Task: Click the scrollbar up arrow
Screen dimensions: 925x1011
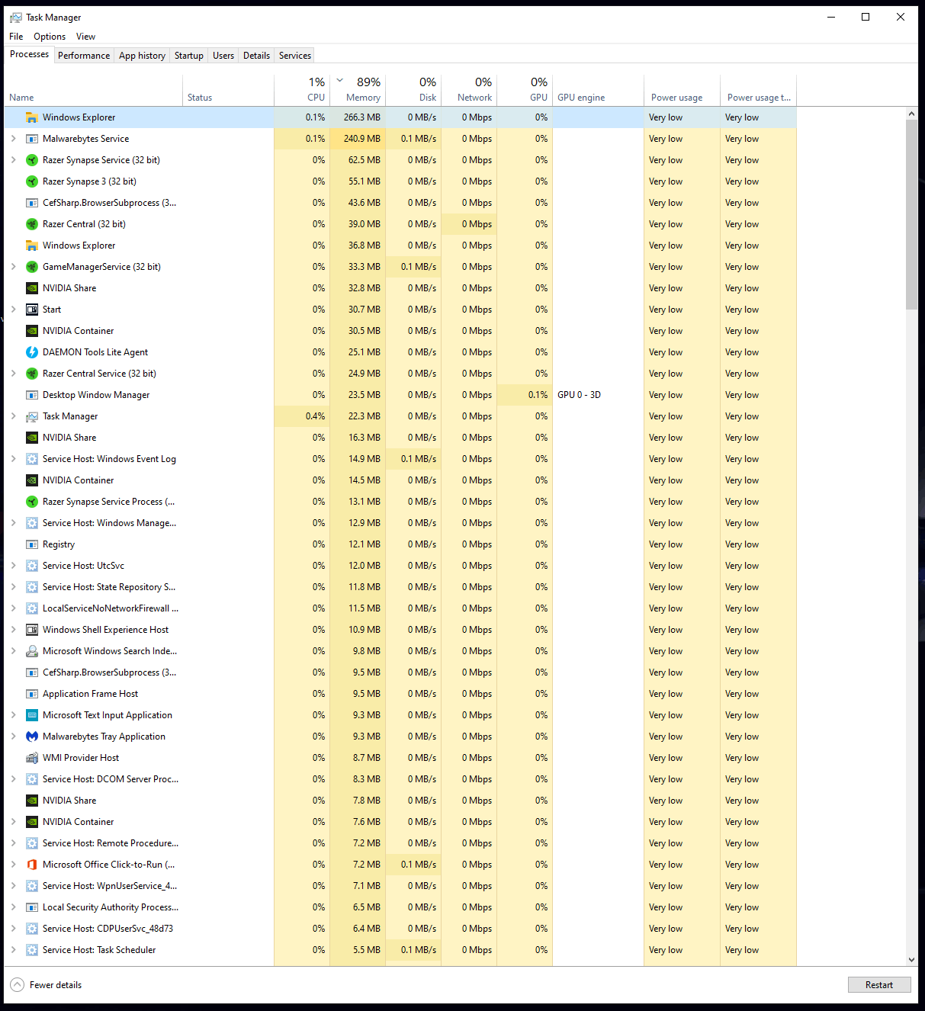Action: point(911,114)
